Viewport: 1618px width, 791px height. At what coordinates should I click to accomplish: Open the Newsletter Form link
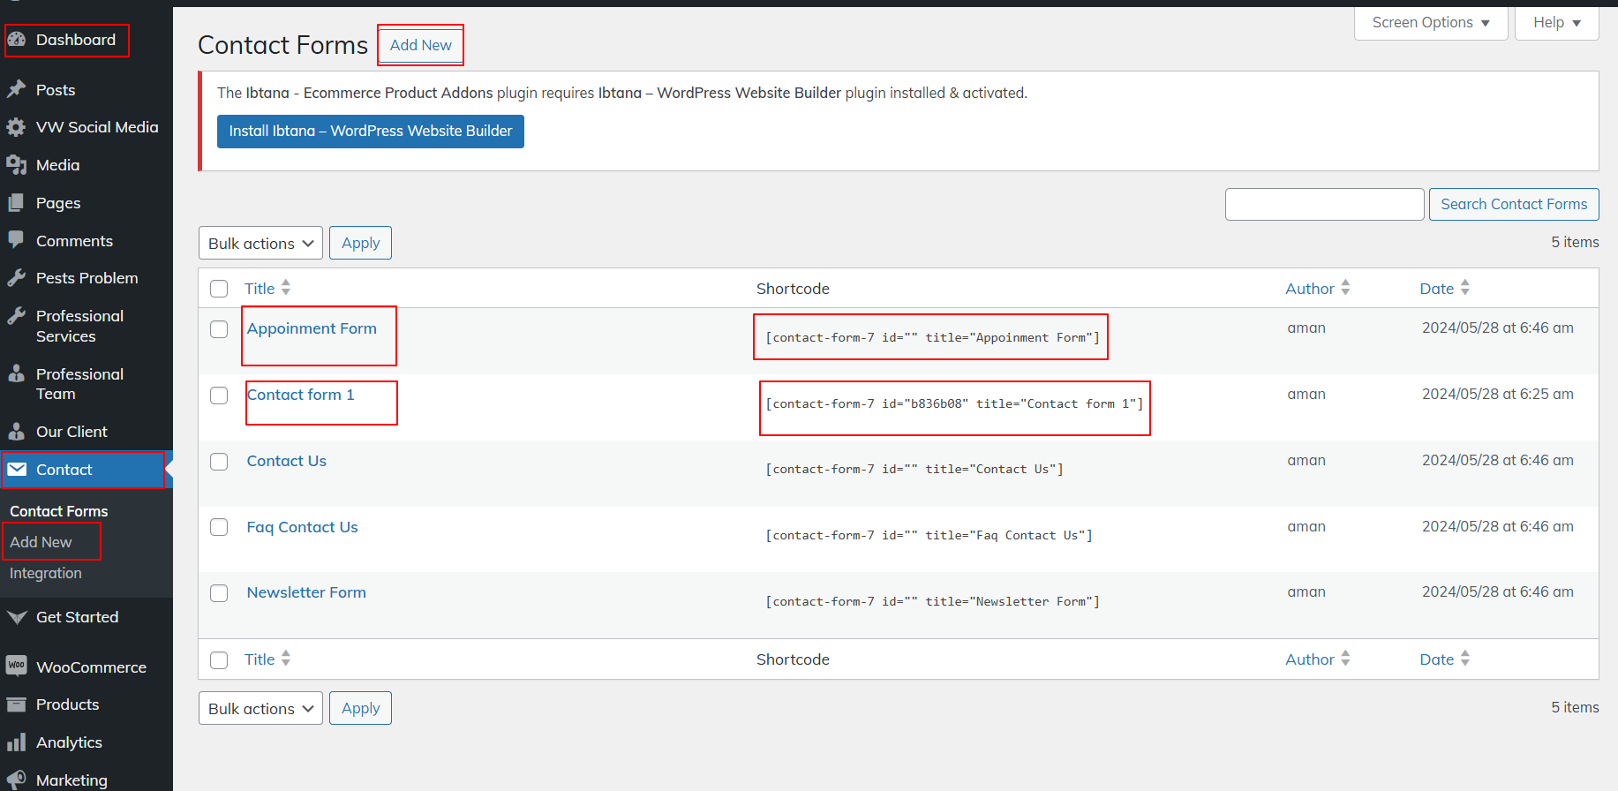click(306, 592)
